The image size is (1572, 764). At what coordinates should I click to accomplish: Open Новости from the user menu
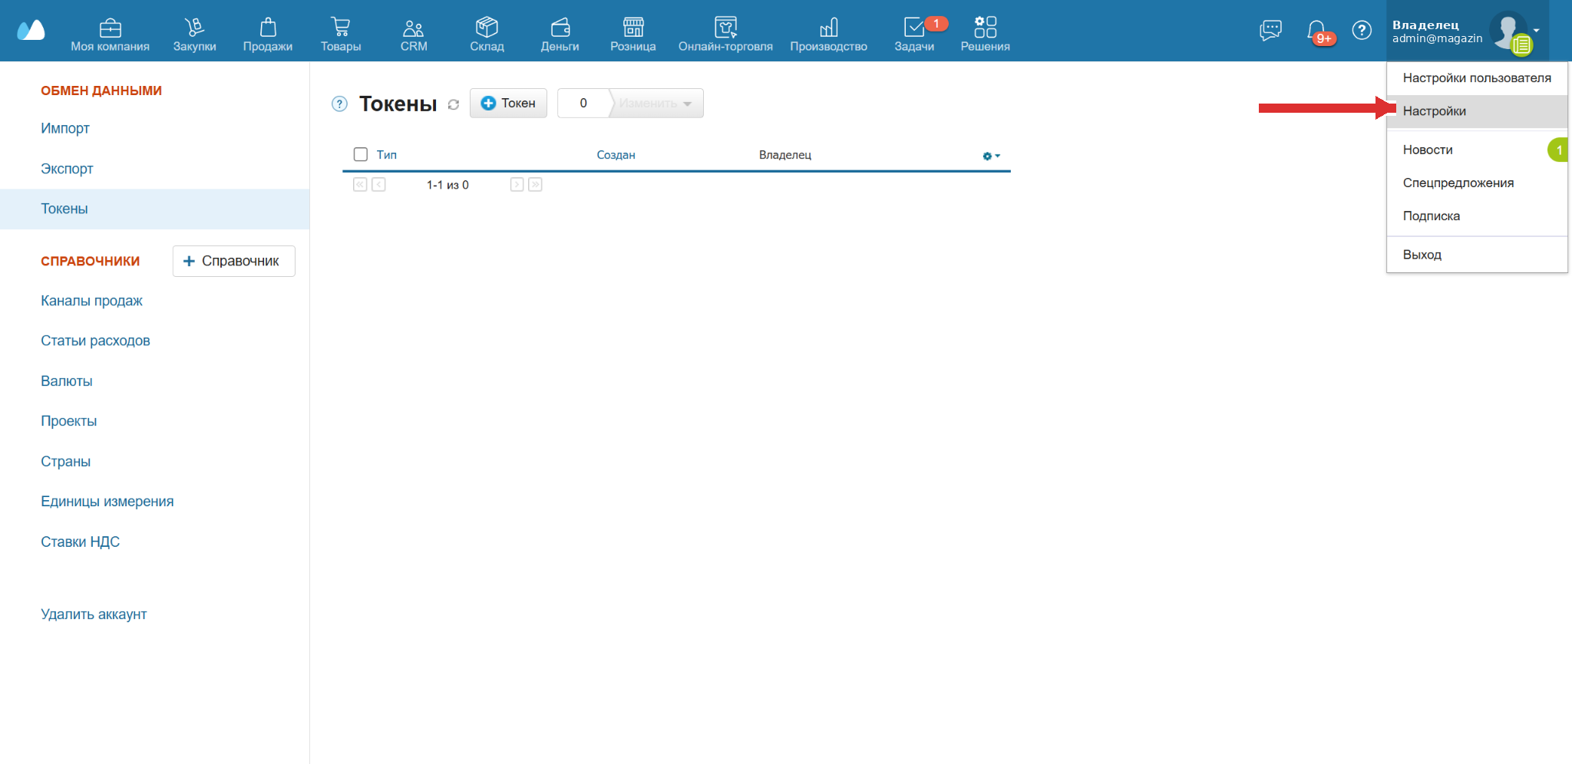(x=1477, y=150)
